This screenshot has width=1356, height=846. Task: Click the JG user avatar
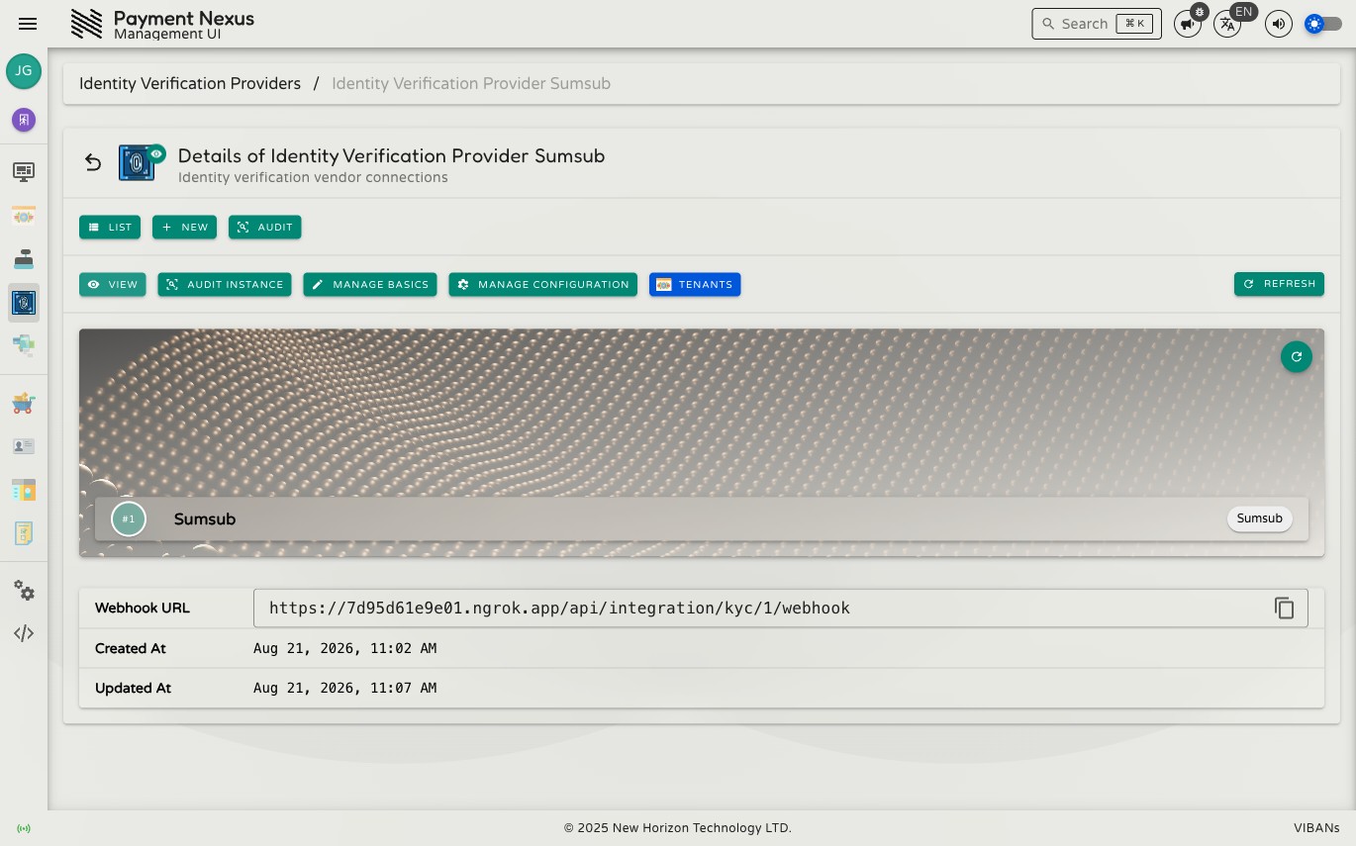pyautogui.click(x=24, y=71)
